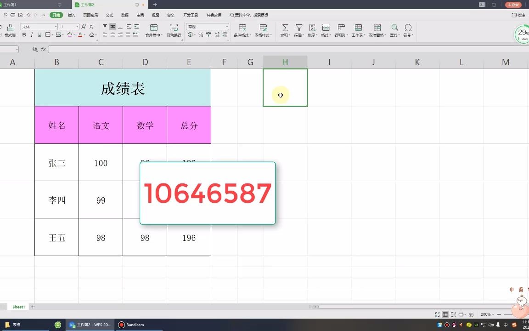Screen dimensions: 529x331
Task: Open the 公式 menu tab
Action: coord(109,14)
